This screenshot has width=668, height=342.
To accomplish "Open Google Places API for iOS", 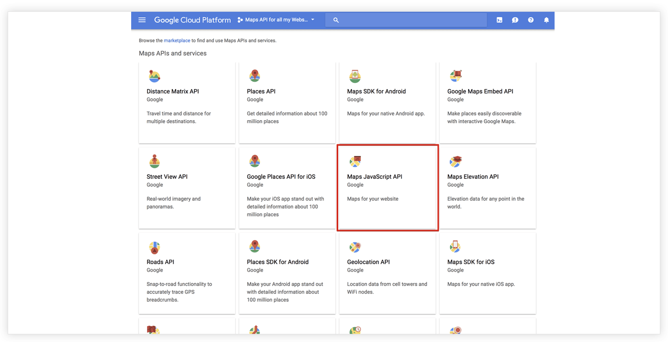I will point(287,188).
